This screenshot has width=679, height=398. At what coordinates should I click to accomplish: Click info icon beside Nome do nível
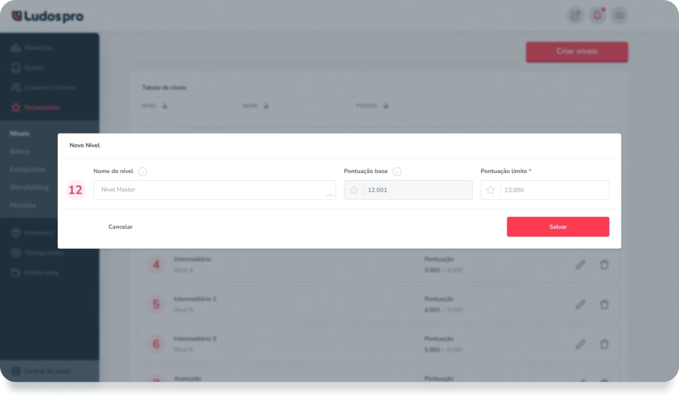(143, 172)
